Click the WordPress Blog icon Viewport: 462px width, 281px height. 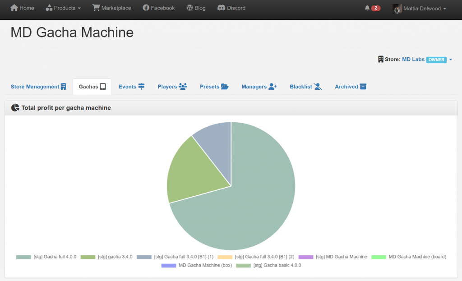190,8
